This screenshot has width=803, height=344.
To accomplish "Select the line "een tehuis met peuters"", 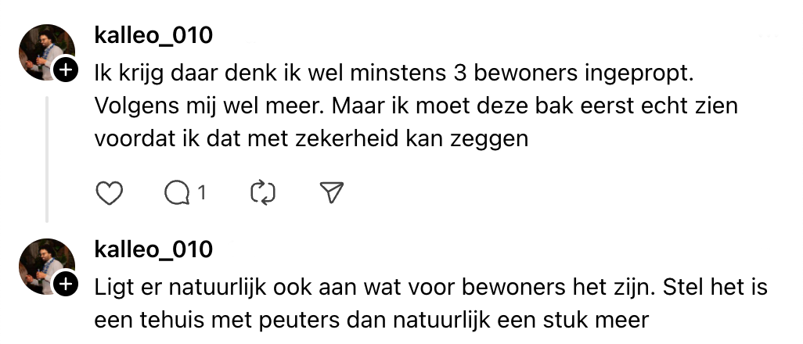I will click(370, 320).
